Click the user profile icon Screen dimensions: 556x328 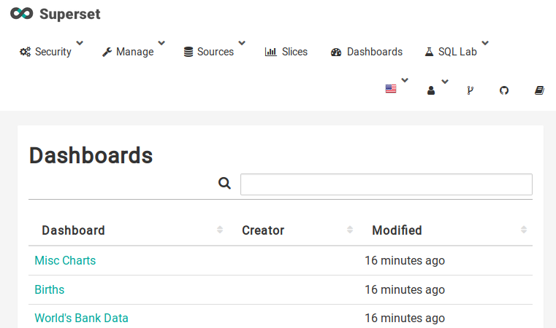point(431,90)
